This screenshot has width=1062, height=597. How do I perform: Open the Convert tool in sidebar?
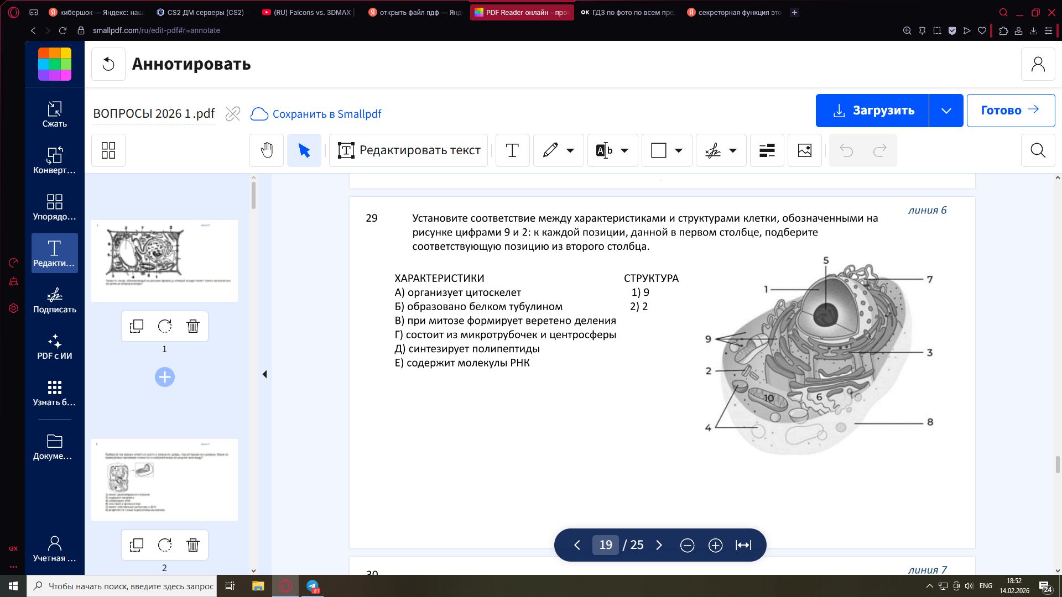(x=54, y=160)
